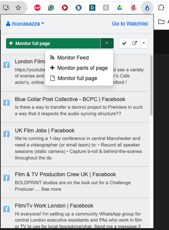This screenshot has height=230, width=169.
Task: Go to Watchlist link
Action: (x=130, y=24)
